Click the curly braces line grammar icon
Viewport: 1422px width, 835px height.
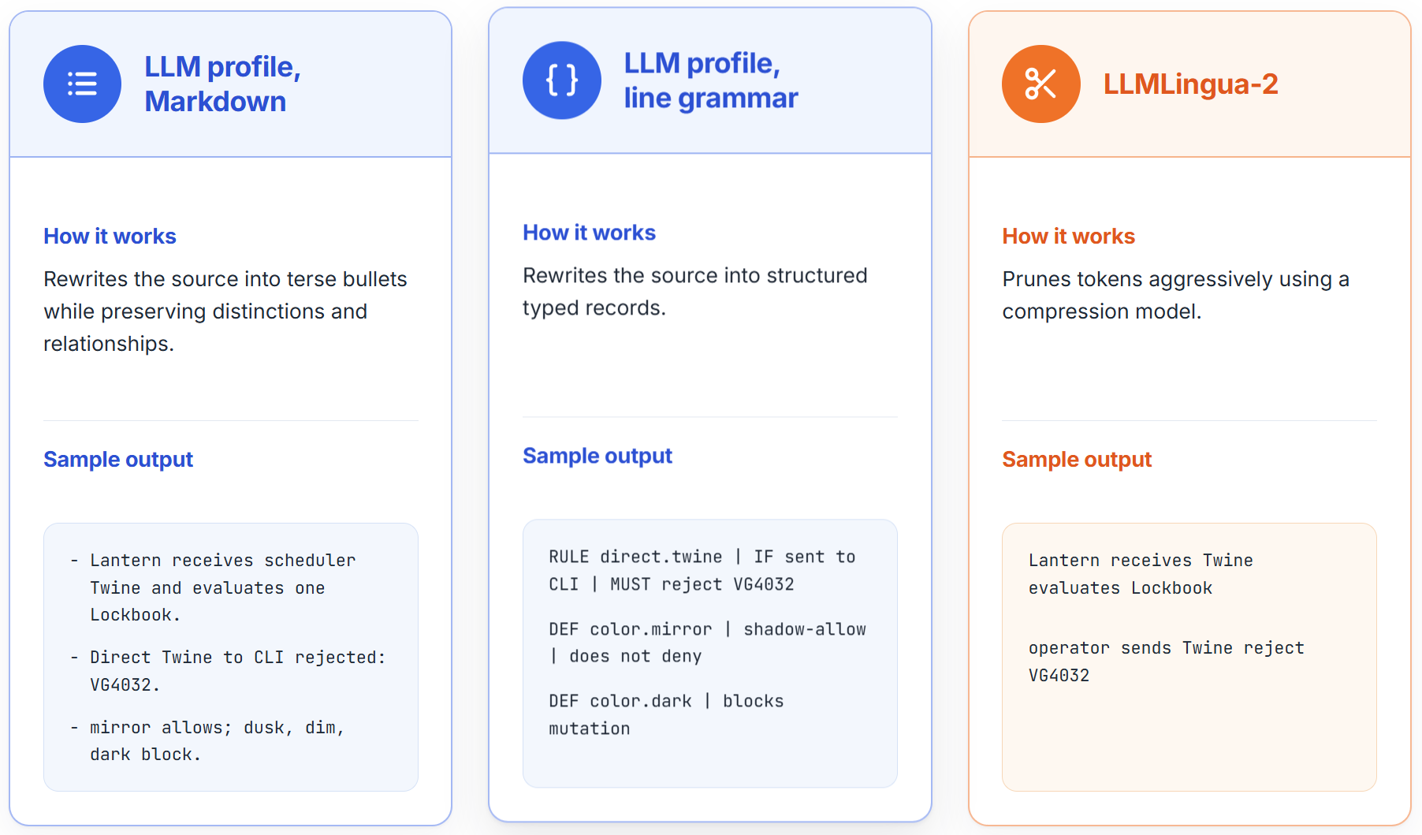point(562,80)
